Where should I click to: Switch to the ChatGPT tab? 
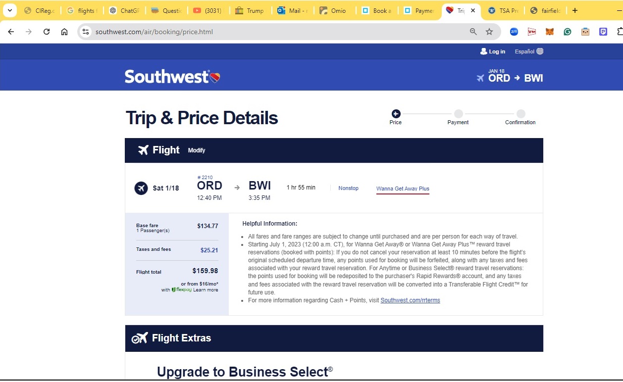point(125,10)
